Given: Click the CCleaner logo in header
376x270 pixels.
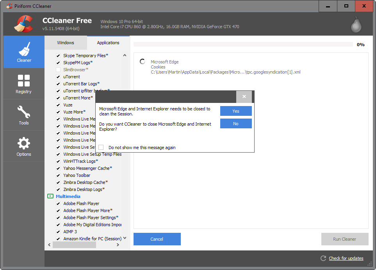Looking at the screenshot, I should point(24,23).
